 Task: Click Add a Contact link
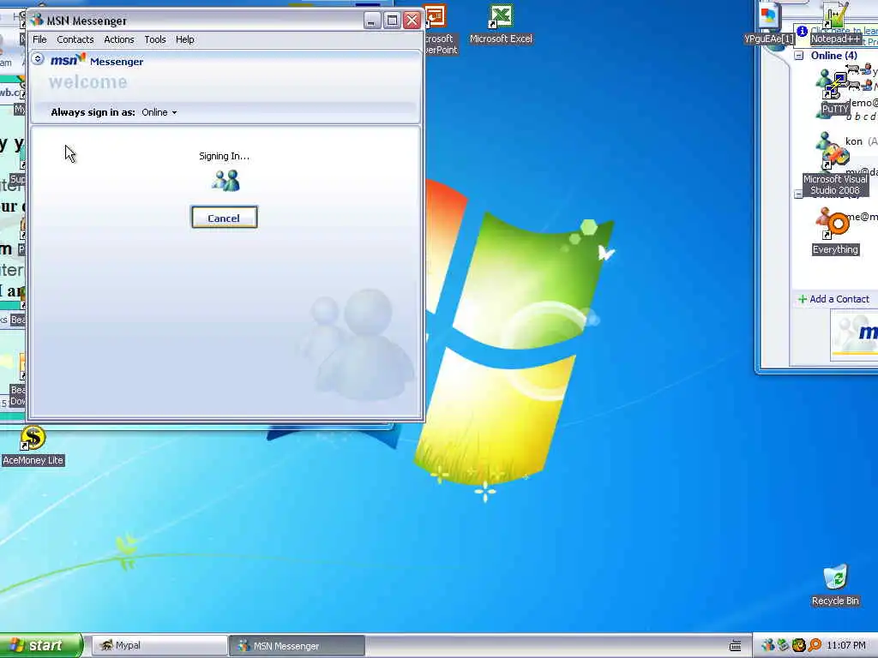coord(833,299)
